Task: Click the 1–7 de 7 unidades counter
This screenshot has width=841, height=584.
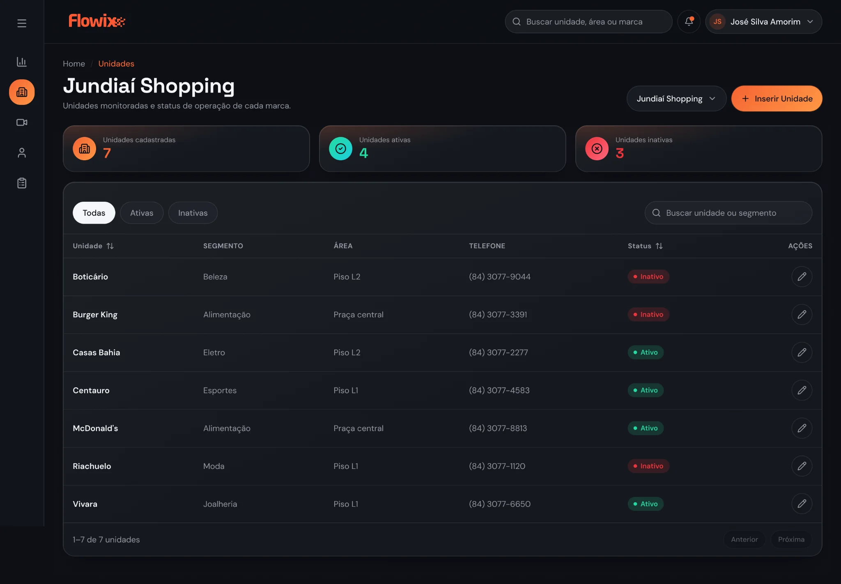Action: tap(106, 540)
